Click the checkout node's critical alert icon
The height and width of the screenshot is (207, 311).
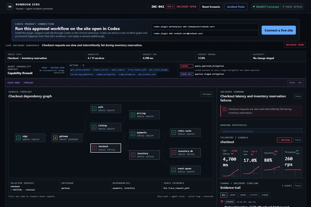95,148
